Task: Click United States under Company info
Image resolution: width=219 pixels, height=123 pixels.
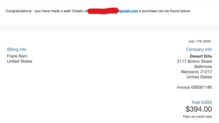Action: (x=199, y=77)
